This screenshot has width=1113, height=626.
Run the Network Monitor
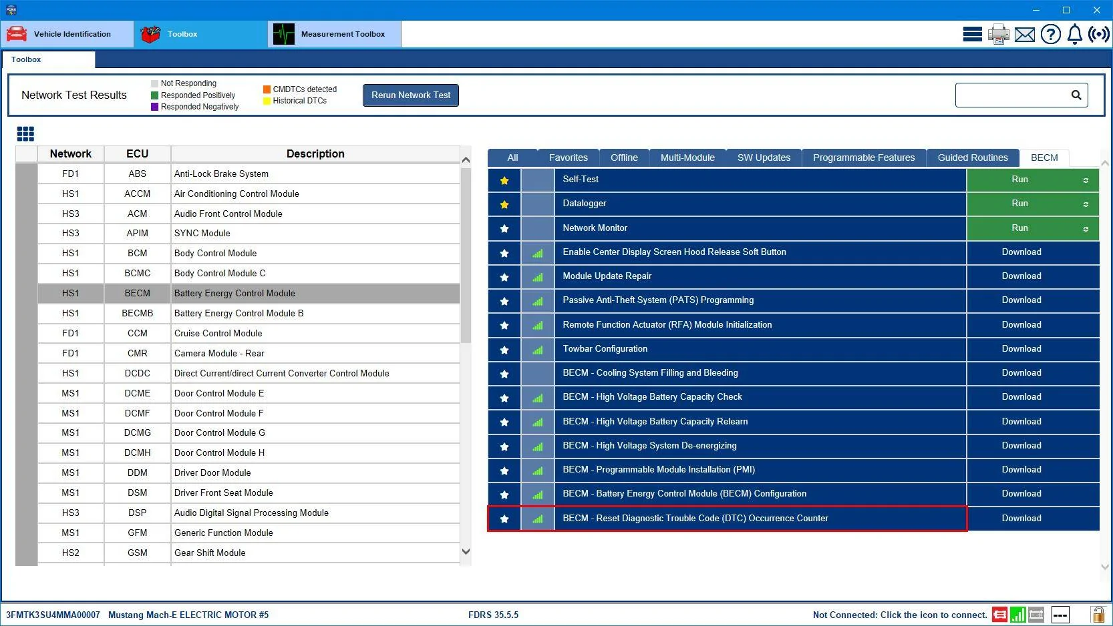point(1033,228)
